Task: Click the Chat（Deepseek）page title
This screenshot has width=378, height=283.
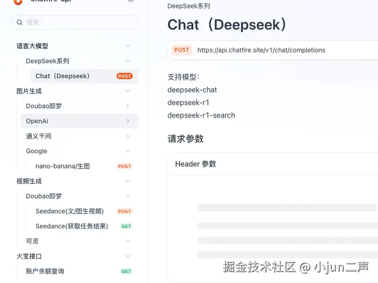Action: click(227, 25)
